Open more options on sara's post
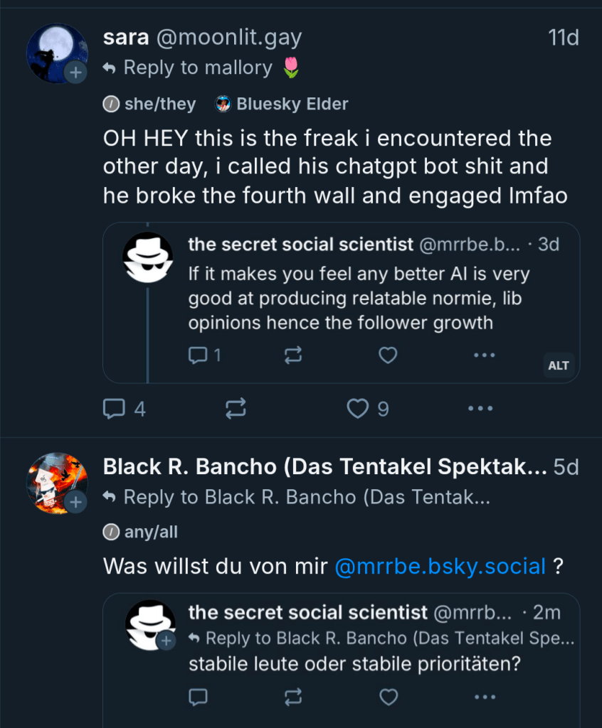This screenshot has width=602, height=728. pyautogui.click(x=480, y=408)
